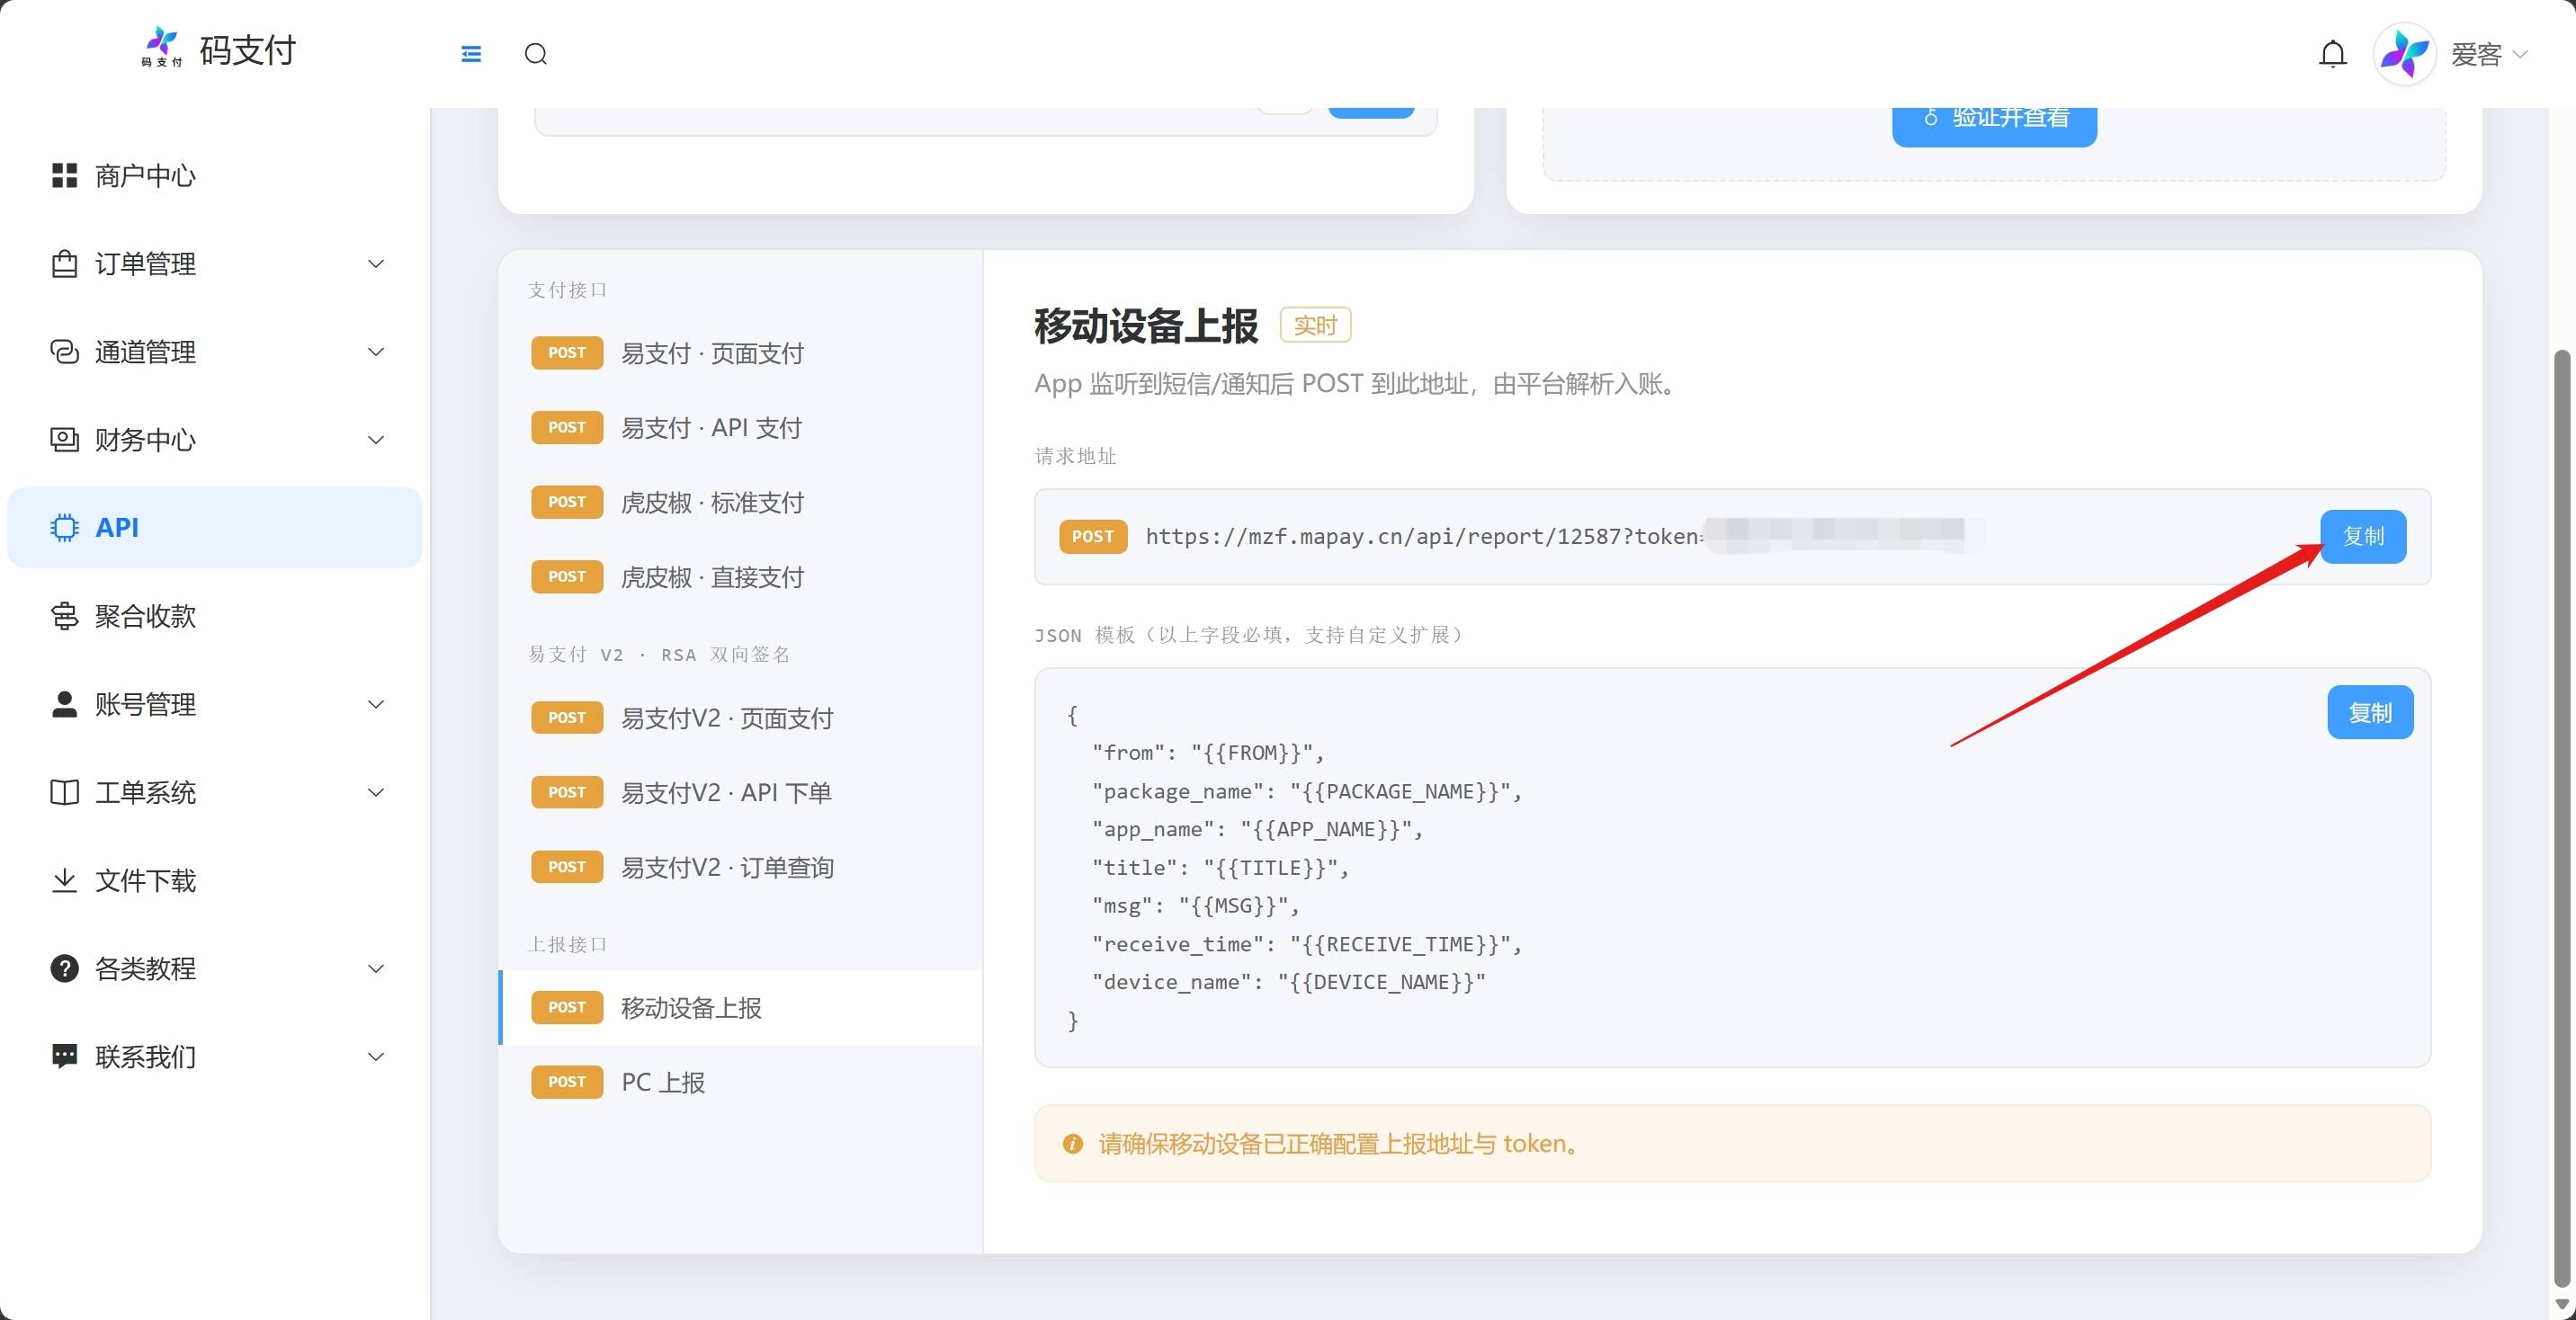Screen dimensions: 2576x1320
Task: Click the 通道管理 link icon
Action: click(x=64, y=352)
